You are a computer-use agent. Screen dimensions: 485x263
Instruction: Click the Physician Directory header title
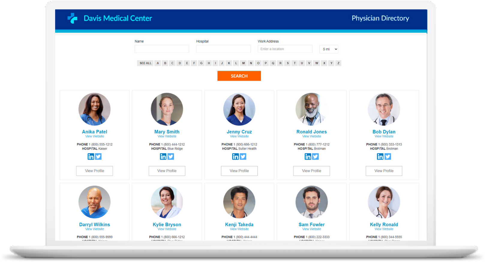[x=380, y=18]
